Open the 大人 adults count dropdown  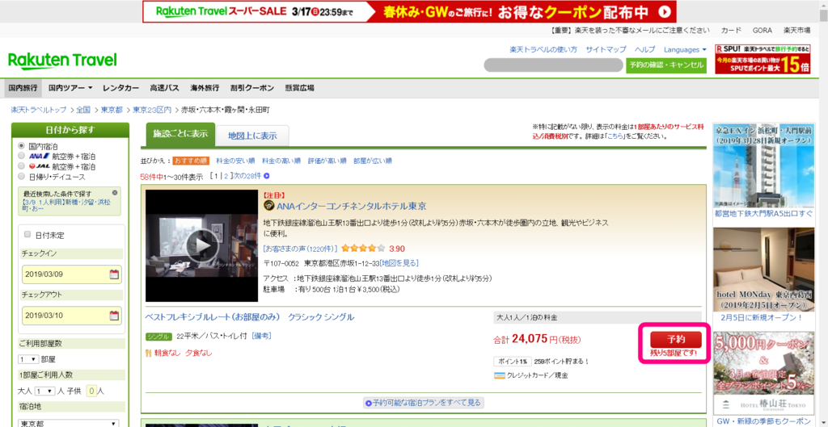pyautogui.click(x=45, y=391)
